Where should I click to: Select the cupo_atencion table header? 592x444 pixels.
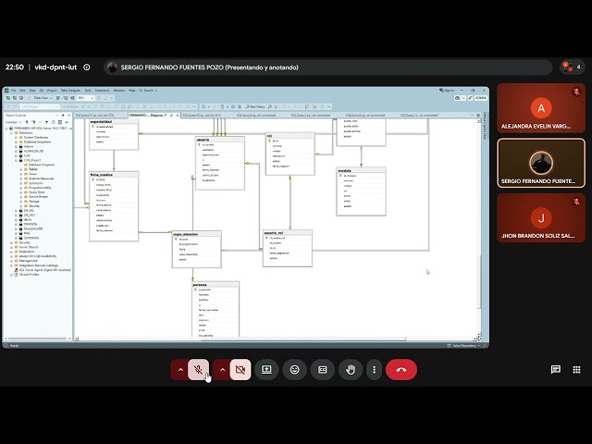pos(197,234)
